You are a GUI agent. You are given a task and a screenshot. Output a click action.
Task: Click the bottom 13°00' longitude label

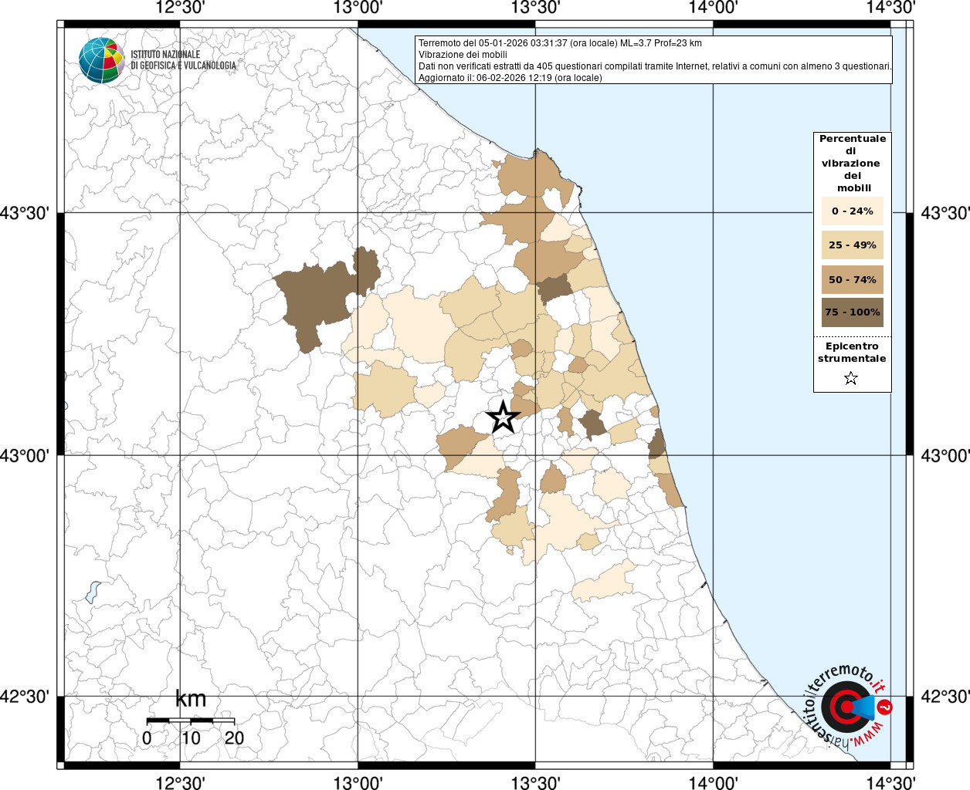[x=358, y=782]
